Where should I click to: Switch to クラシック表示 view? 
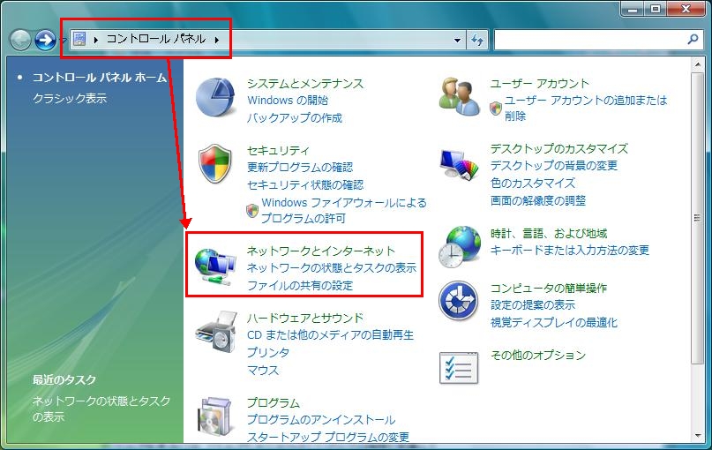[70, 98]
